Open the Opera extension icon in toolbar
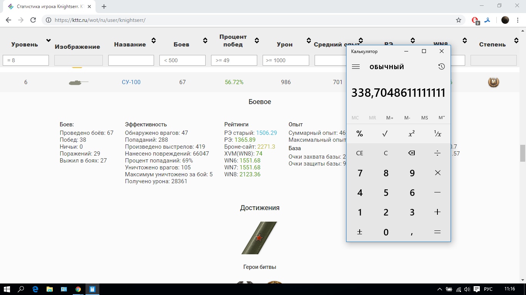This screenshot has width=526, height=295. (475, 20)
